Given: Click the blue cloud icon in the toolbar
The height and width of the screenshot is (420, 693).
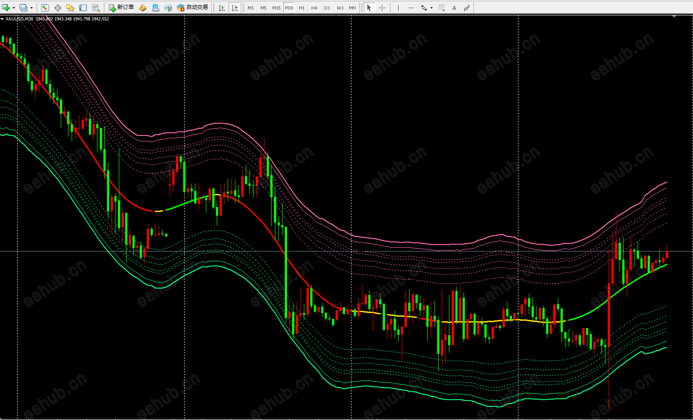Looking at the screenshot, I should point(156,8).
